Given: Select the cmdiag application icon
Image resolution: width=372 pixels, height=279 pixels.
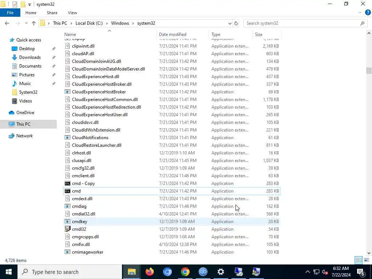Looking at the screenshot, I should click(x=68, y=206).
